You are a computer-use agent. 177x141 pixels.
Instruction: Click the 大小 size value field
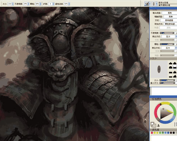click(10, 4)
